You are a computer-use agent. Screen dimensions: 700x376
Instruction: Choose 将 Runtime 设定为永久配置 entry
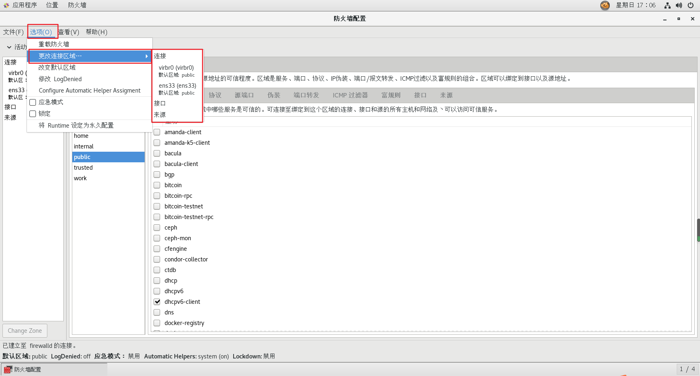[89, 125]
